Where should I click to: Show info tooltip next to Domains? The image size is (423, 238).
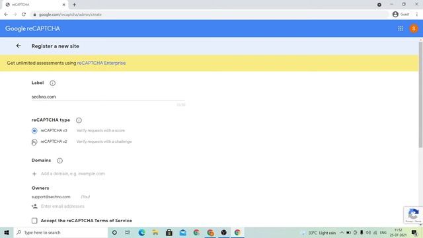(x=60, y=161)
